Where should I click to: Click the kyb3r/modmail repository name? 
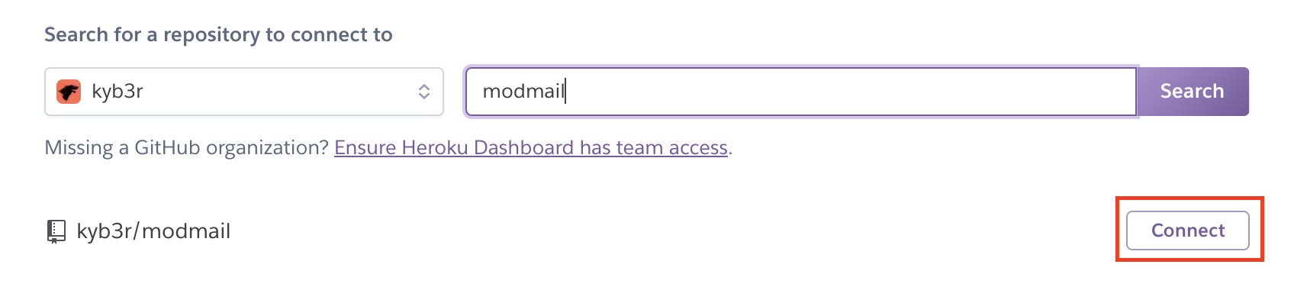point(153,231)
